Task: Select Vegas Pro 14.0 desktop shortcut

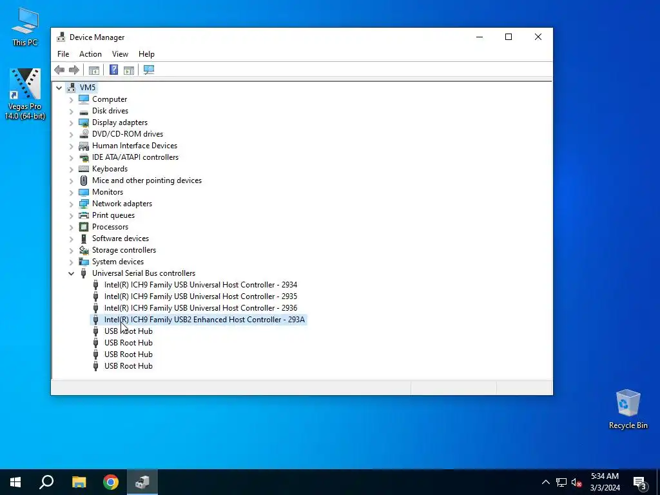Action: click(25, 94)
